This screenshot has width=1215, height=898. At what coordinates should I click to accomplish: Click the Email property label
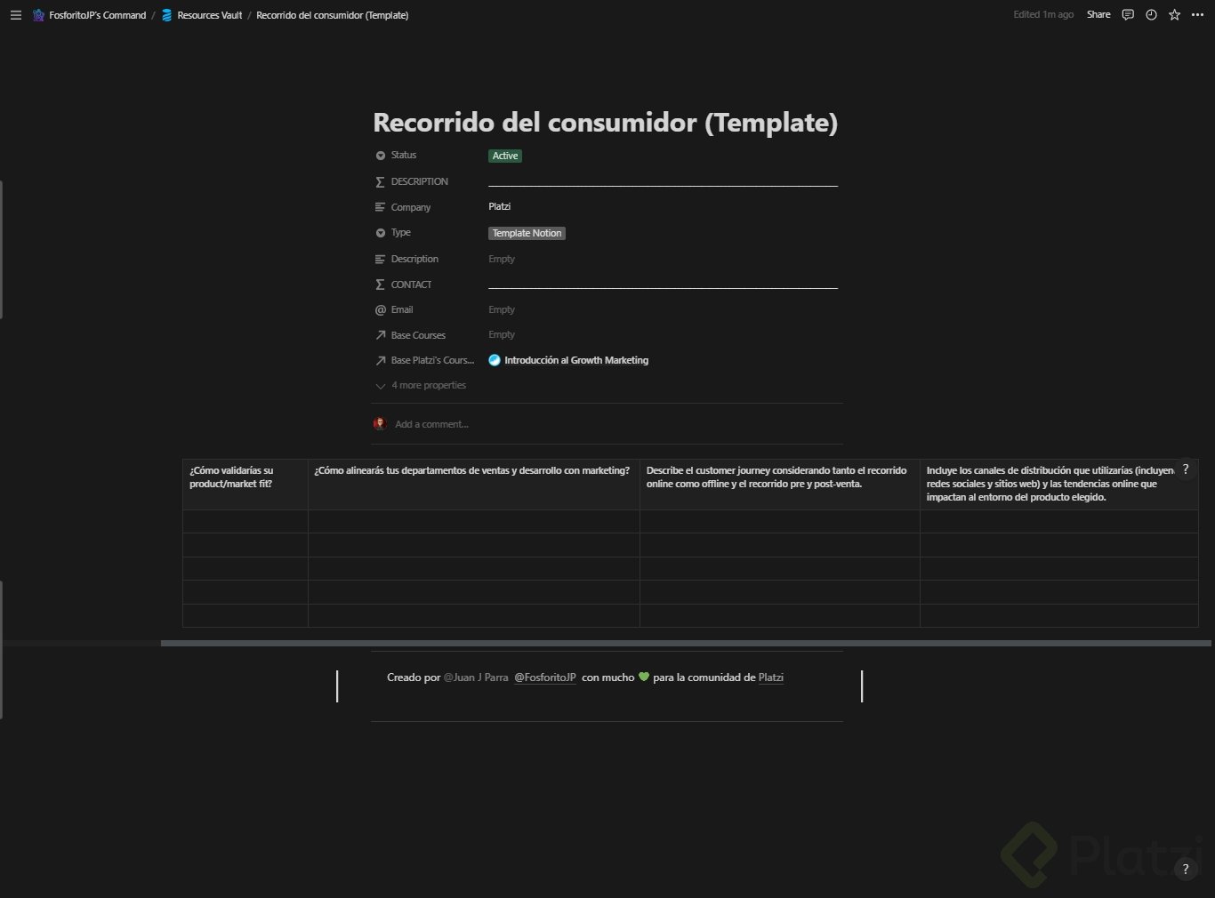coord(402,310)
